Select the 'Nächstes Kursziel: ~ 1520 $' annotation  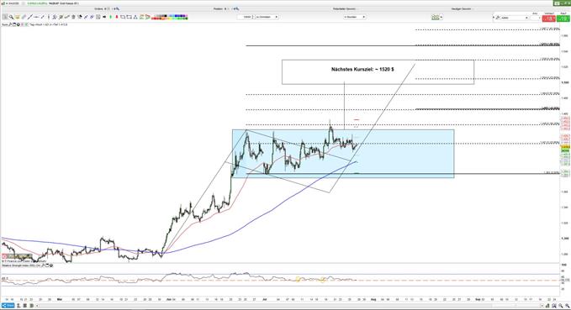tap(362, 69)
